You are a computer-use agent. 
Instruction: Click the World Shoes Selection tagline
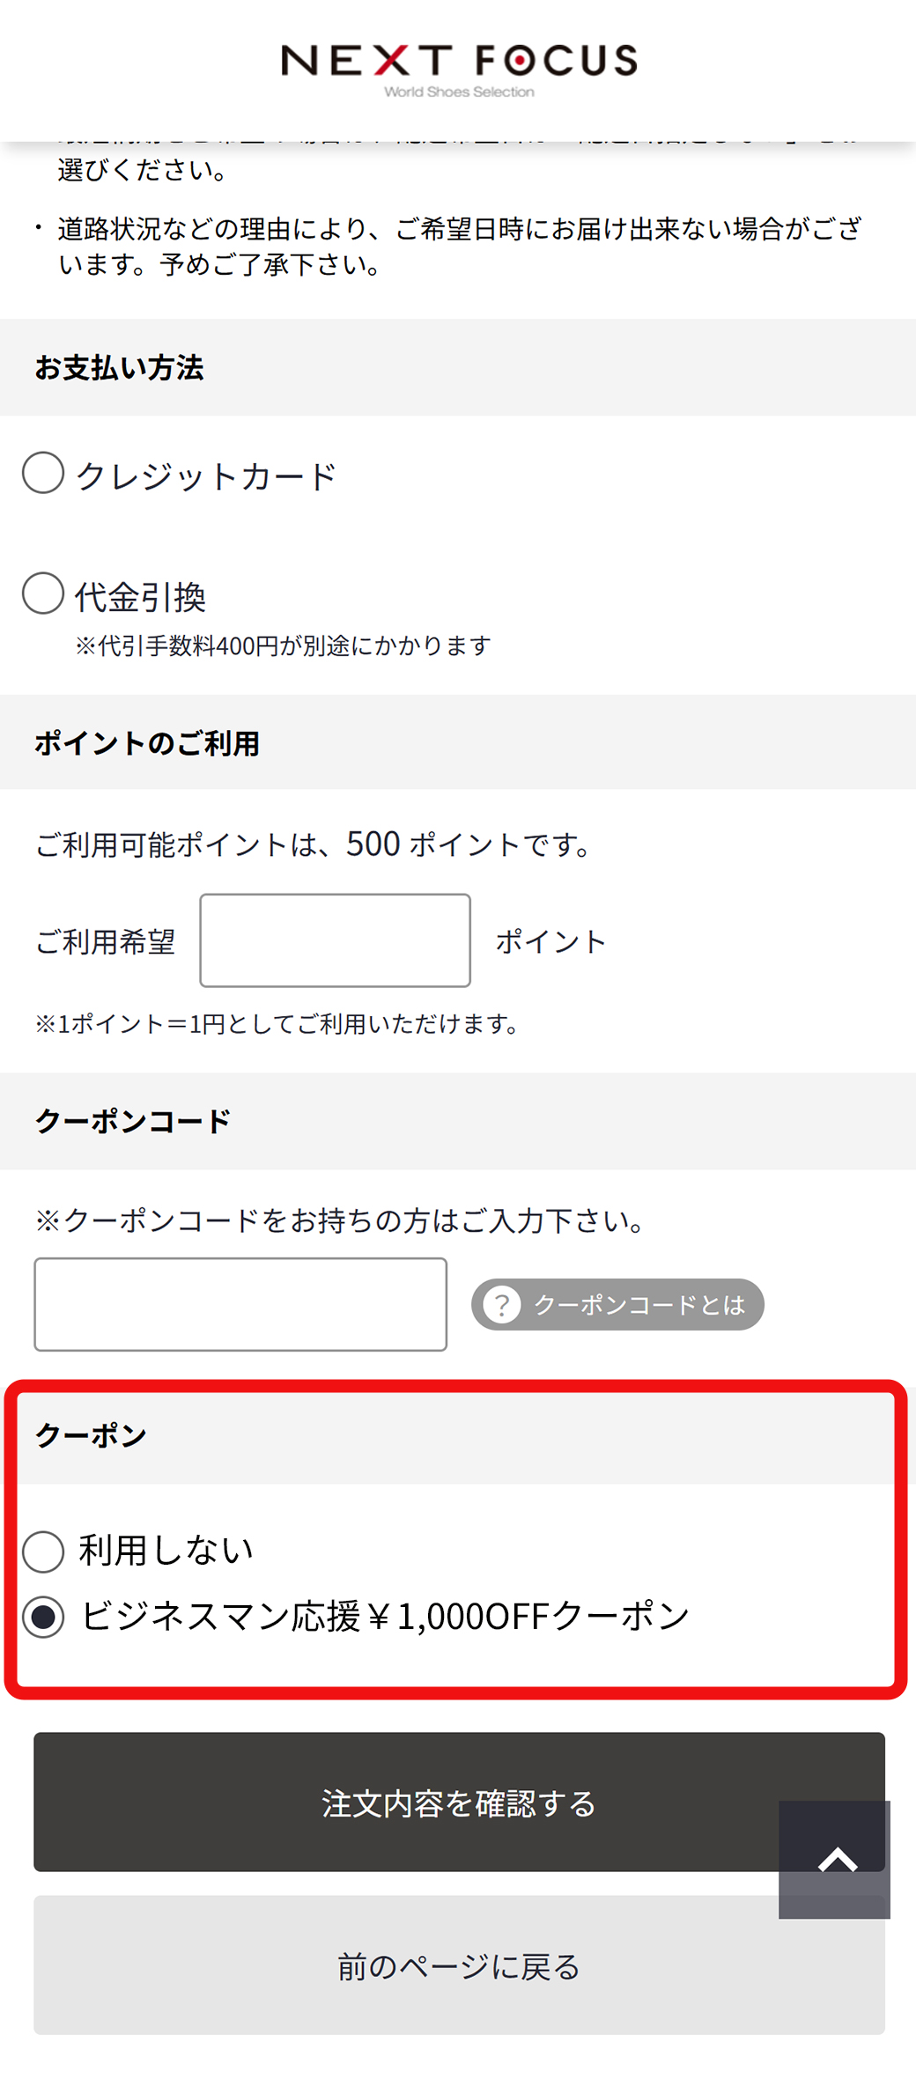click(459, 92)
